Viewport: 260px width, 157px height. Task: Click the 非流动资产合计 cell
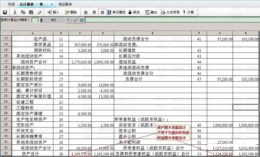tap(33, 148)
